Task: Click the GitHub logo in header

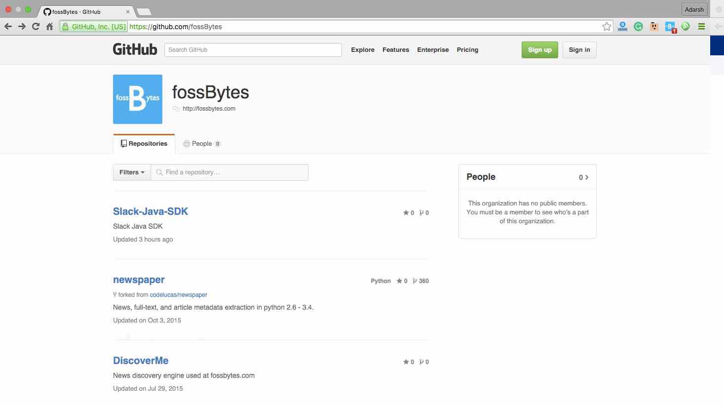Action: pyautogui.click(x=135, y=49)
